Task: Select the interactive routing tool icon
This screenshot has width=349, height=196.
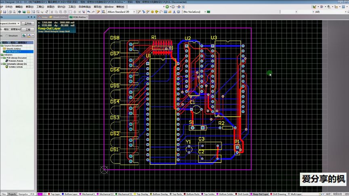Action: pyautogui.click(x=139, y=12)
